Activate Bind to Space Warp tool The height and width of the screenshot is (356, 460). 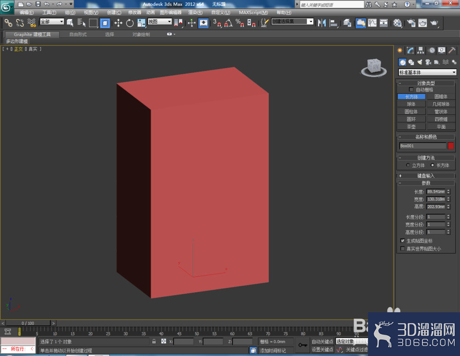pos(31,23)
